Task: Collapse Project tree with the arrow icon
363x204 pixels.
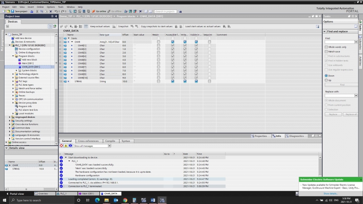Action: [56, 16]
